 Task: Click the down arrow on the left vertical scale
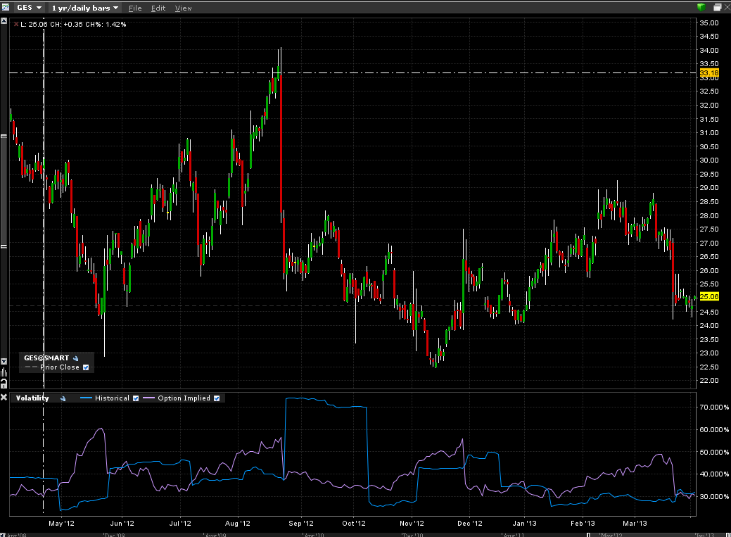pyautogui.click(x=4, y=362)
